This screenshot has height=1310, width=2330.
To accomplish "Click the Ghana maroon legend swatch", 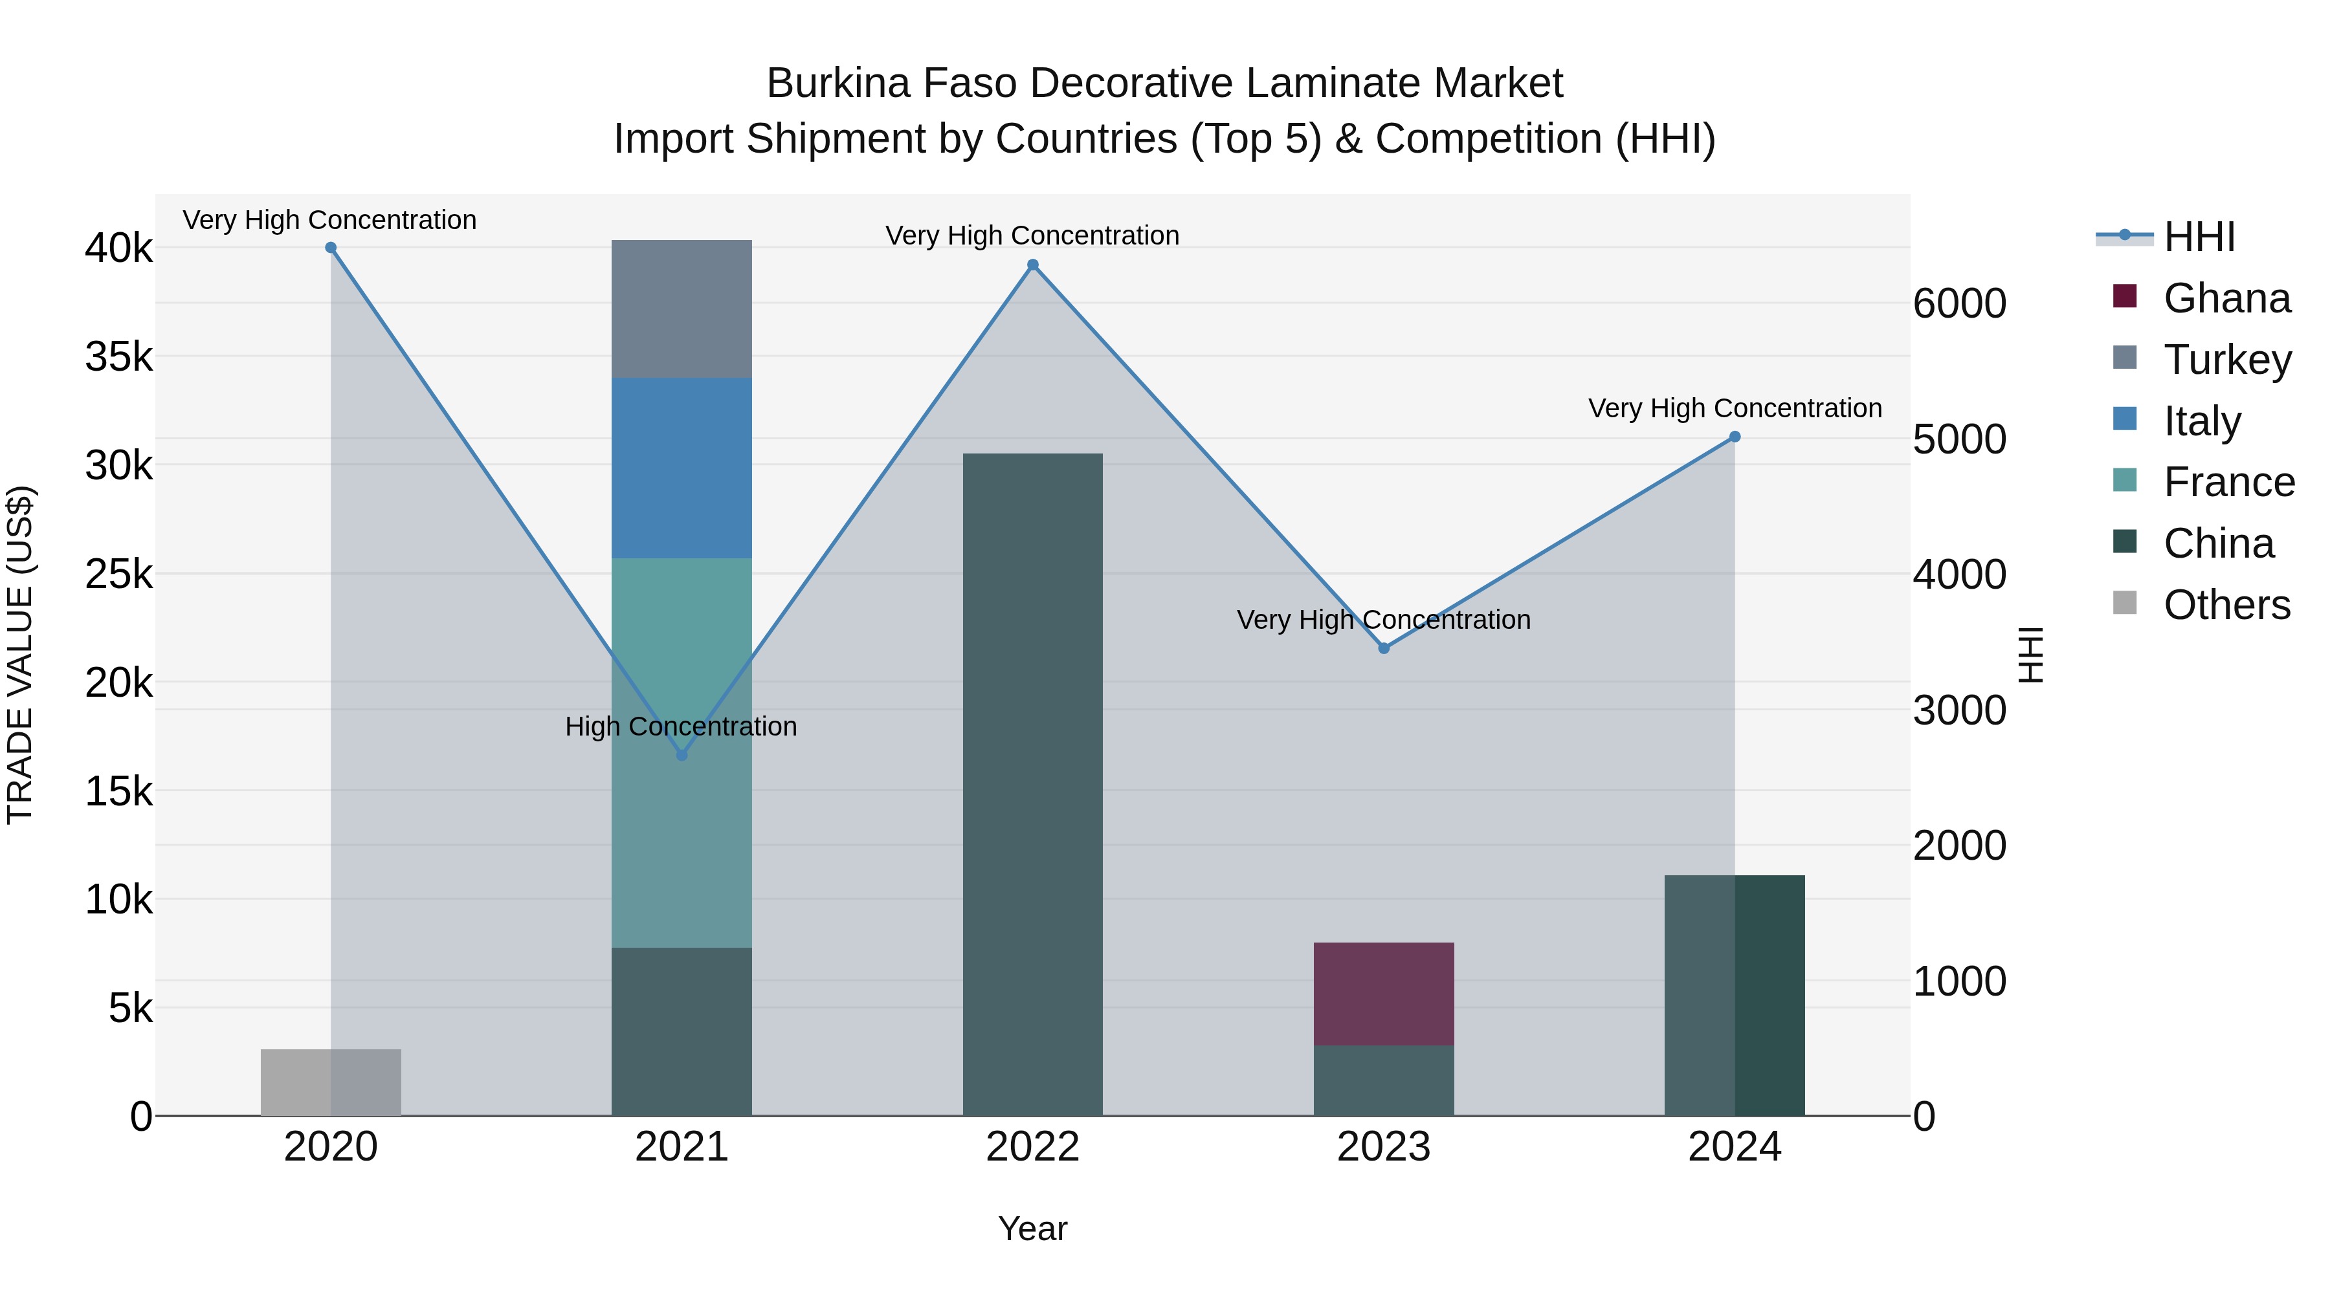I will [2125, 296].
